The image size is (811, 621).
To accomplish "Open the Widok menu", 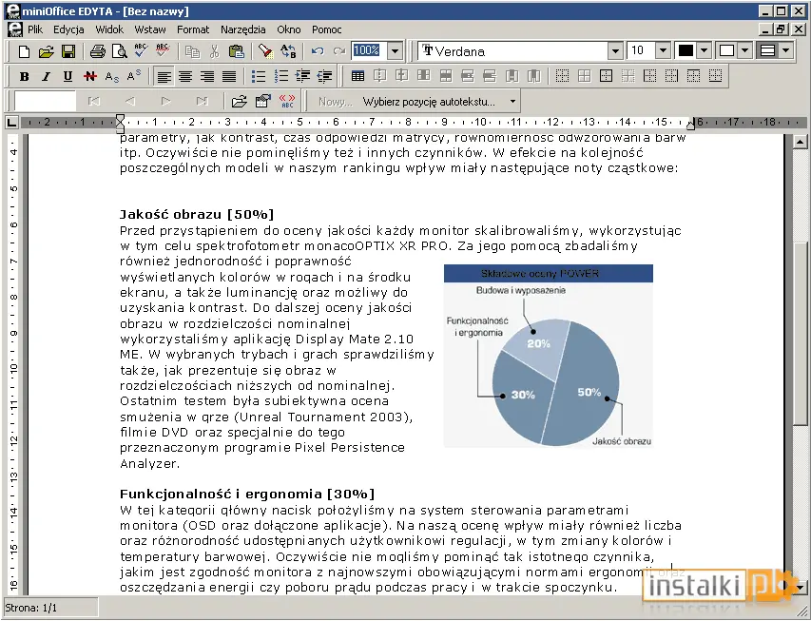I will point(109,29).
